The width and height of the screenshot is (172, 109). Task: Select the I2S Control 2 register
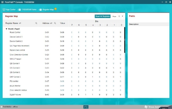15,68
